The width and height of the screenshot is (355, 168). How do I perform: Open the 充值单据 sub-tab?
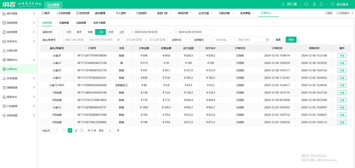[x=64, y=23]
